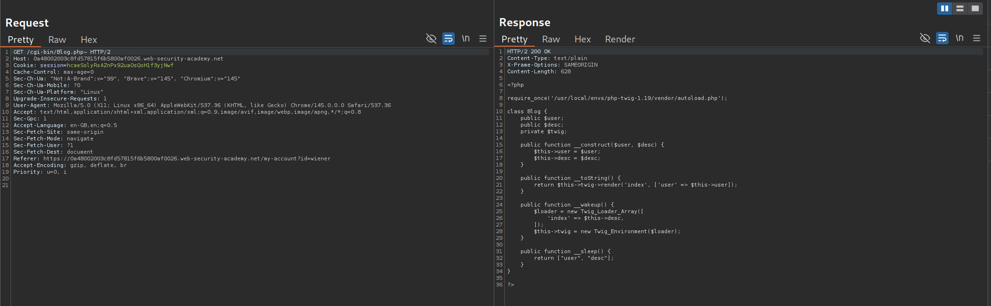Select the Request Pretty tab
This screenshot has width=991, height=306.
pyautogui.click(x=21, y=40)
